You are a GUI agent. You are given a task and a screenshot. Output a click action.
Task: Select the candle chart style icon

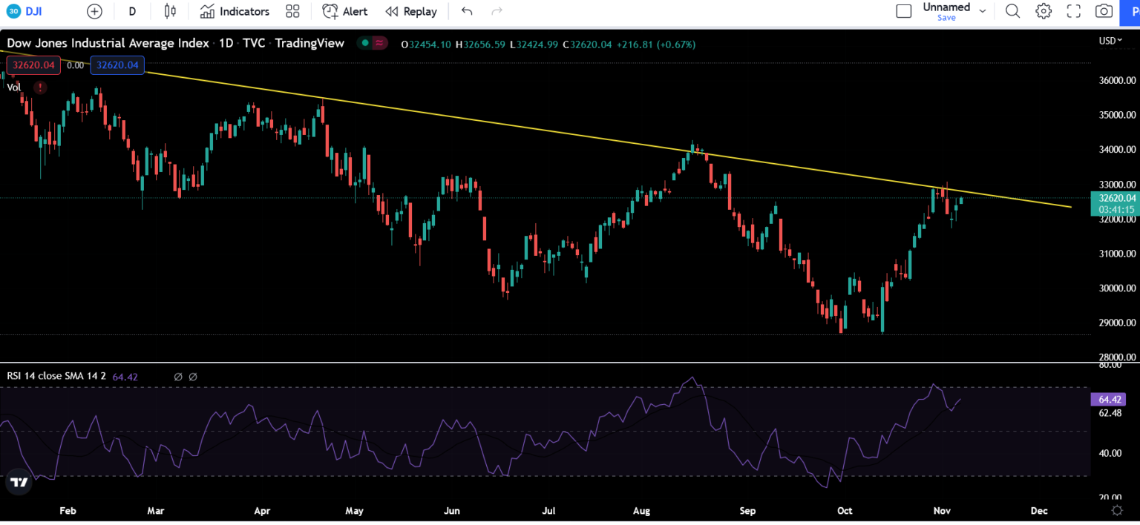coord(169,11)
